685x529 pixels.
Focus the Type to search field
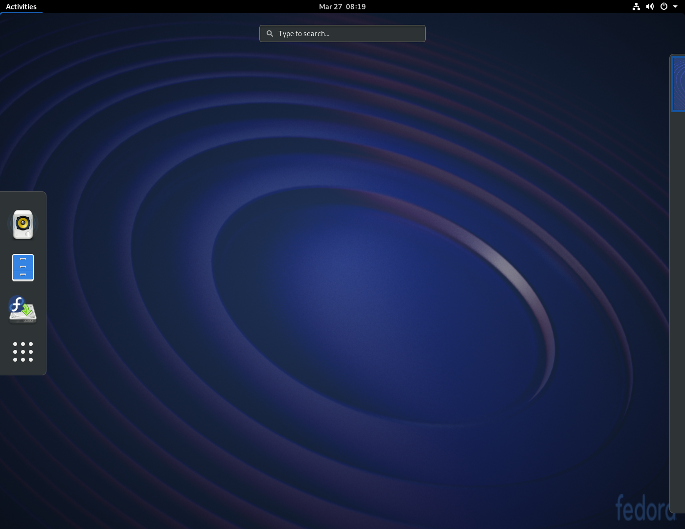click(x=342, y=34)
